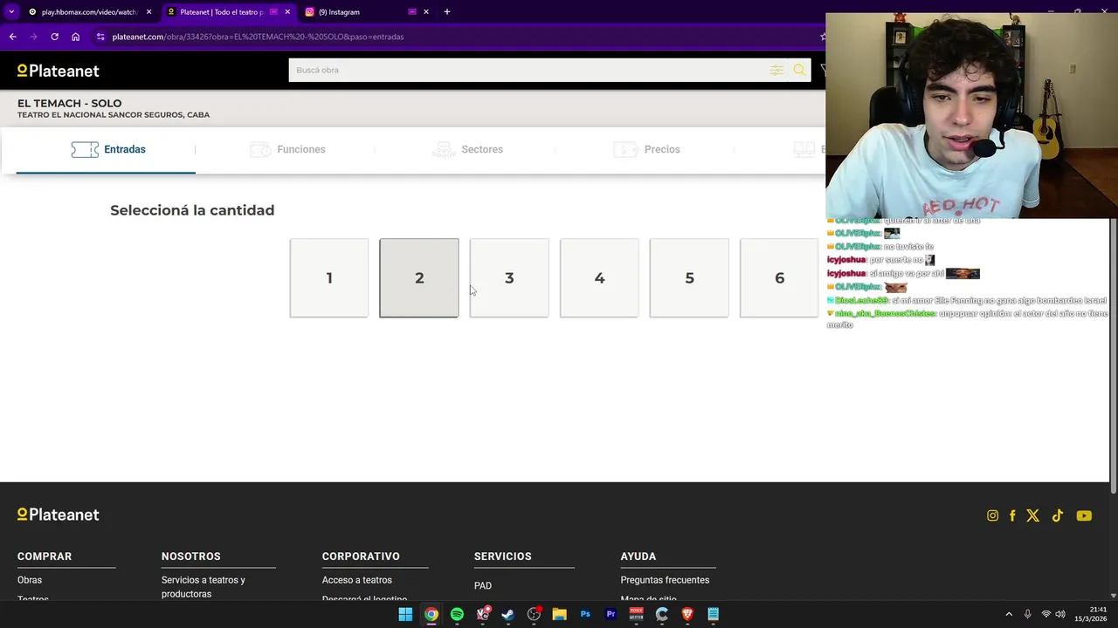
Task: Open 'Servicios a teatros y productoras' link
Action: coord(204,587)
